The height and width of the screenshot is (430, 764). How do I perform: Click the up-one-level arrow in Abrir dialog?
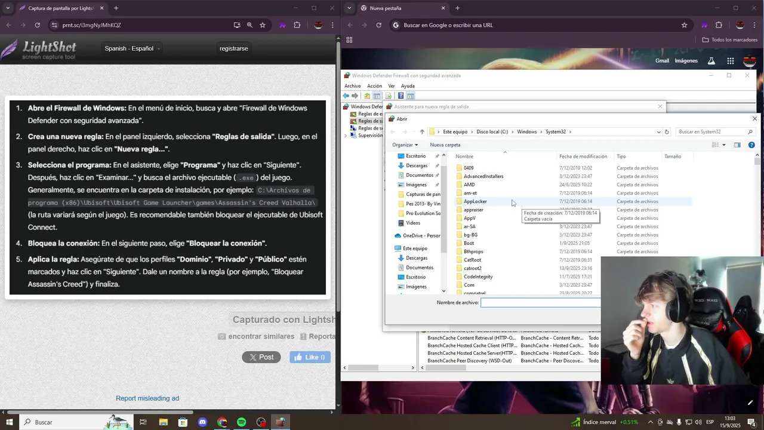click(422, 132)
